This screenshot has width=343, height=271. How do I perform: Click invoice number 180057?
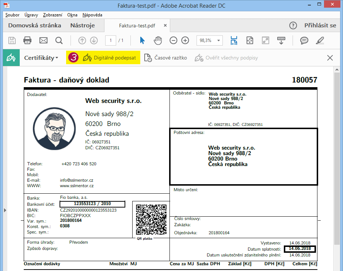tap(305, 80)
